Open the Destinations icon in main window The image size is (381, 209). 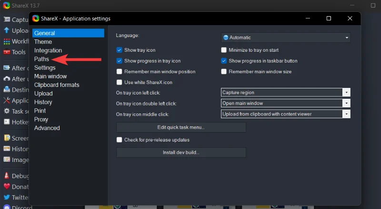point(7,89)
